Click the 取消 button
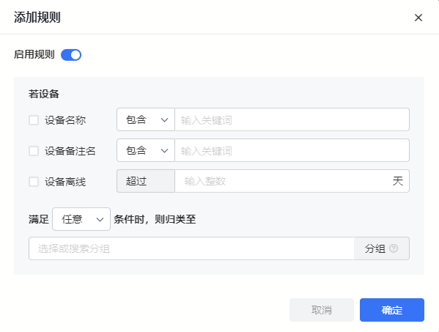 pos(322,310)
